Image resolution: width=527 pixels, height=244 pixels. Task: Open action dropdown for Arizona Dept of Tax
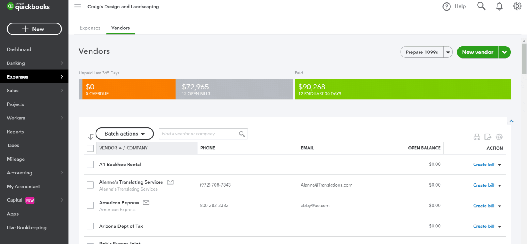pos(499,227)
